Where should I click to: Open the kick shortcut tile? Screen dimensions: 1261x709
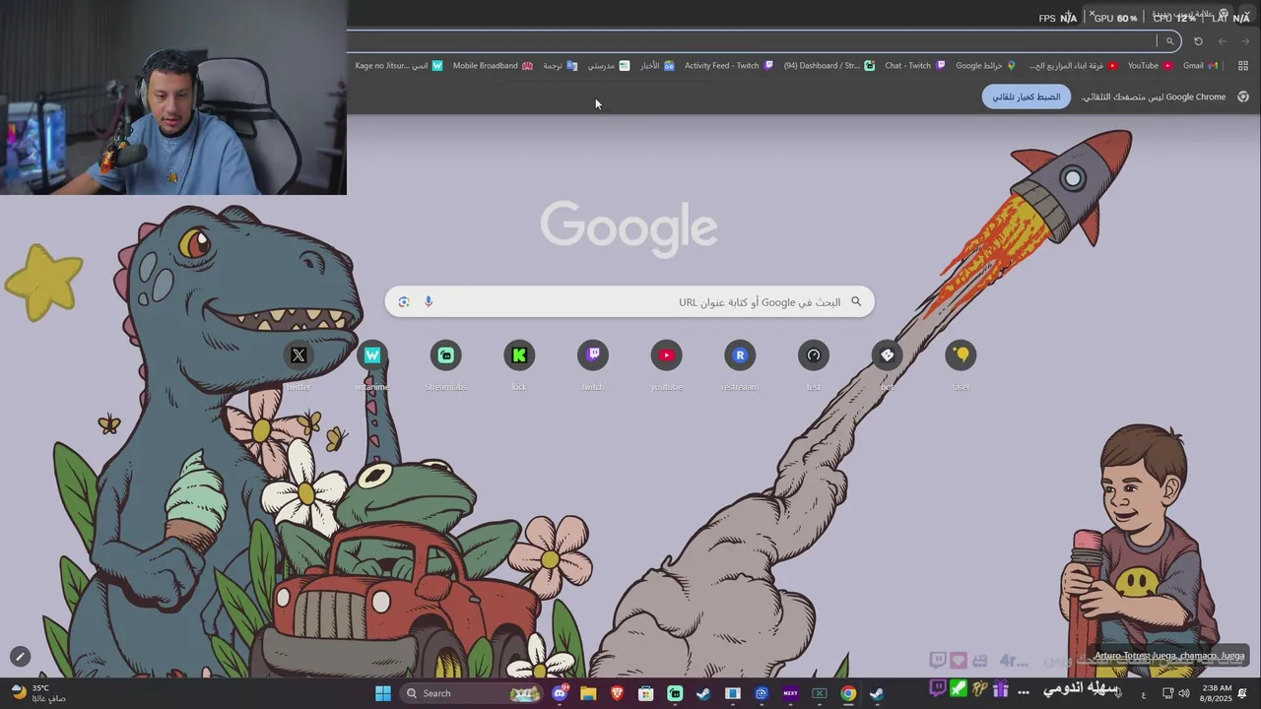click(519, 366)
